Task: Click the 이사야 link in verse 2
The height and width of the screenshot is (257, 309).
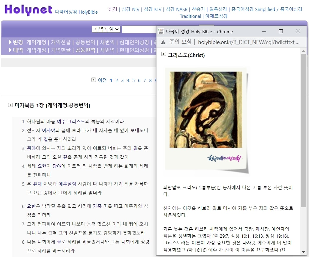Action: (x=49, y=130)
